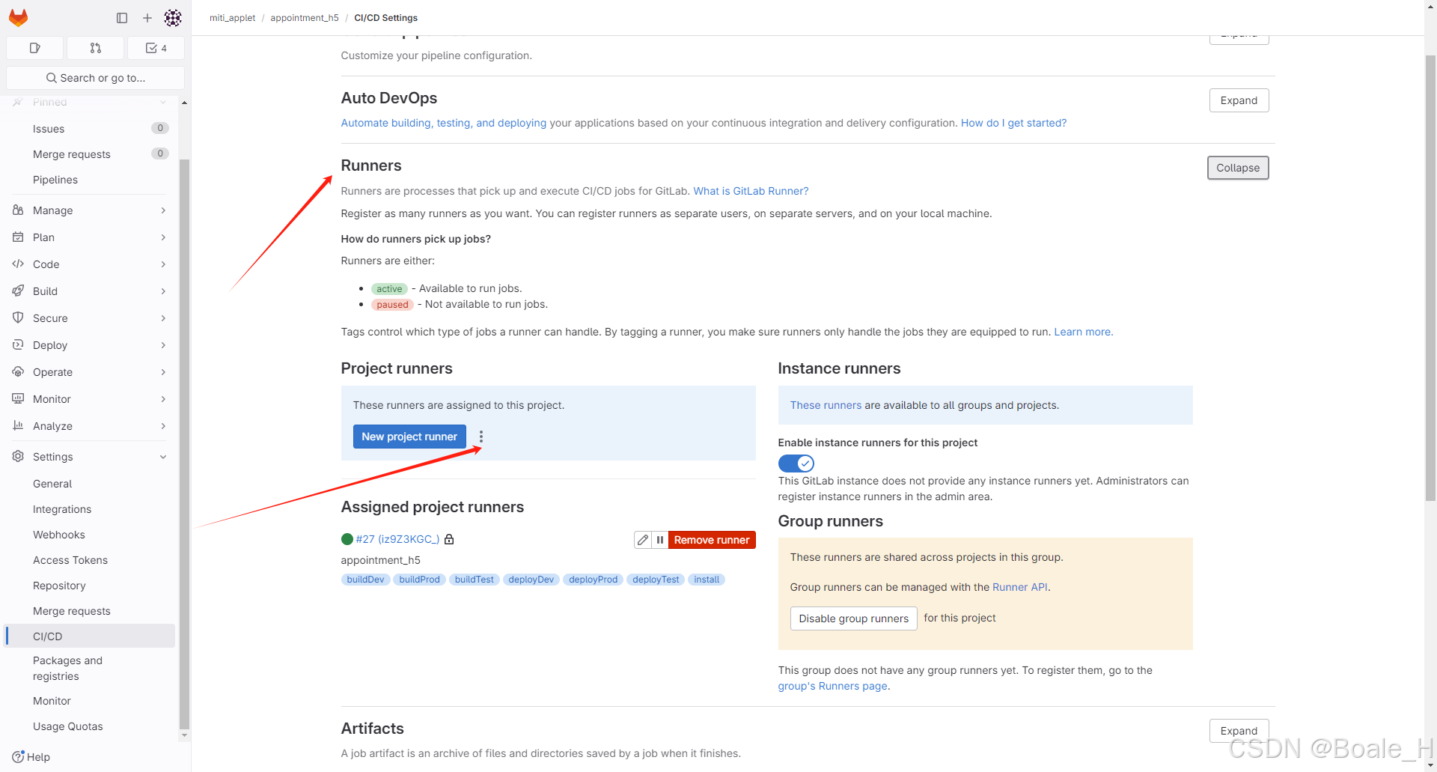This screenshot has height=772, width=1437.
Task: Select CI/CD settings item
Action: point(90,636)
